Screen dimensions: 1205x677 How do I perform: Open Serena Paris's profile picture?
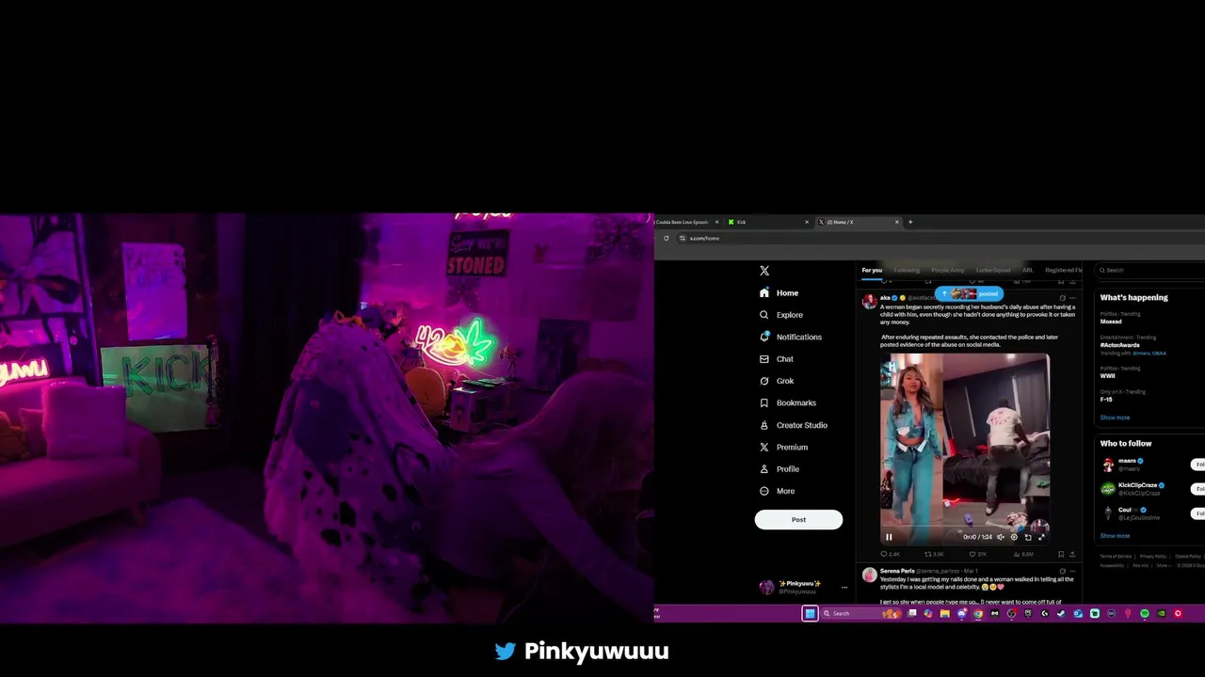point(869,575)
